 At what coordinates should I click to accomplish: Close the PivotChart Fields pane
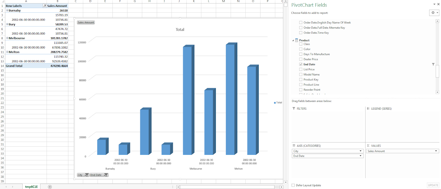point(438,4)
